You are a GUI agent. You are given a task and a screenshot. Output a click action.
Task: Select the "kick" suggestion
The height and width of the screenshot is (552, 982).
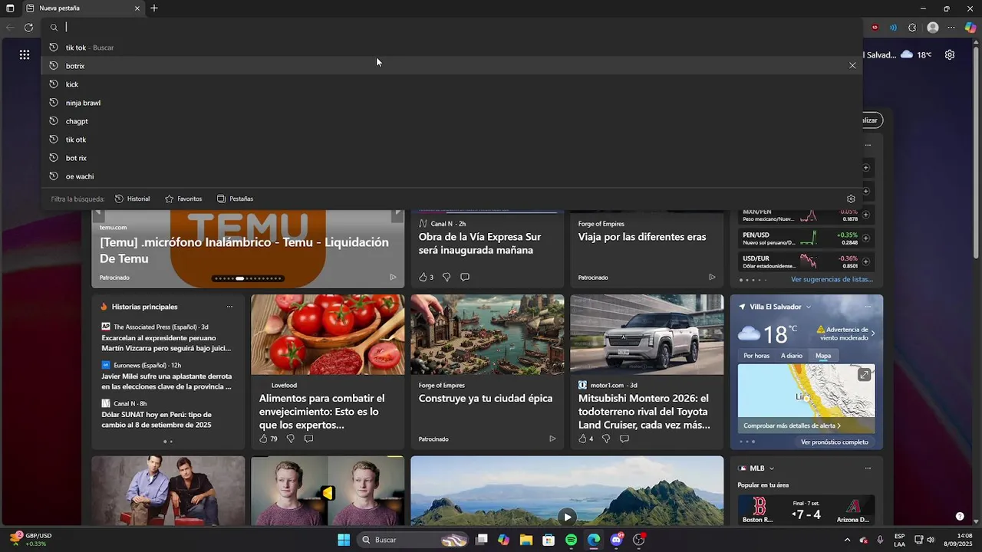point(453,84)
